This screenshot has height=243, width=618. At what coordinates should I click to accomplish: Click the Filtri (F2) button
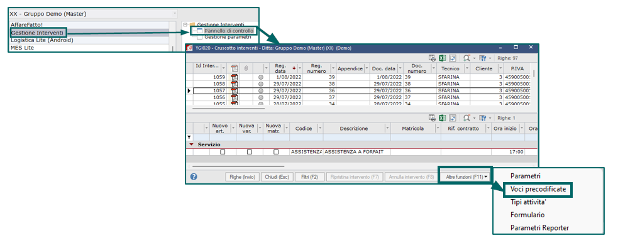click(309, 177)
